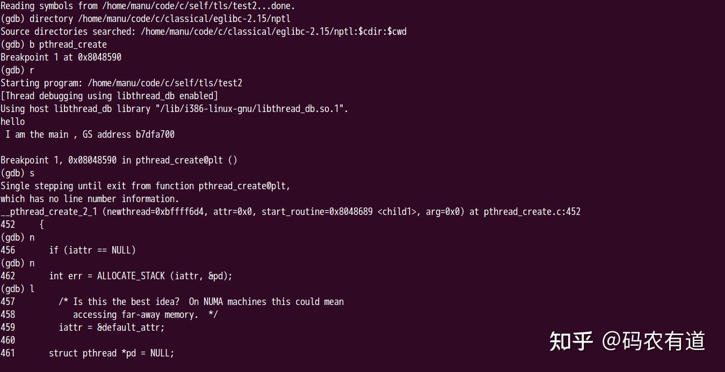Click the "if (iattr == NULL)" source line

(x=92, y=250)
